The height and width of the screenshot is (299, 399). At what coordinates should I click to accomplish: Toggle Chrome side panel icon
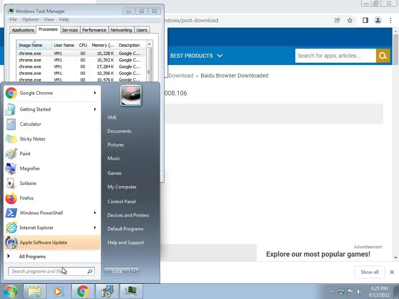point(365,20)
